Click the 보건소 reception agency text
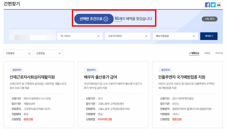Screen dimensions: 226x129 (176, 104)
